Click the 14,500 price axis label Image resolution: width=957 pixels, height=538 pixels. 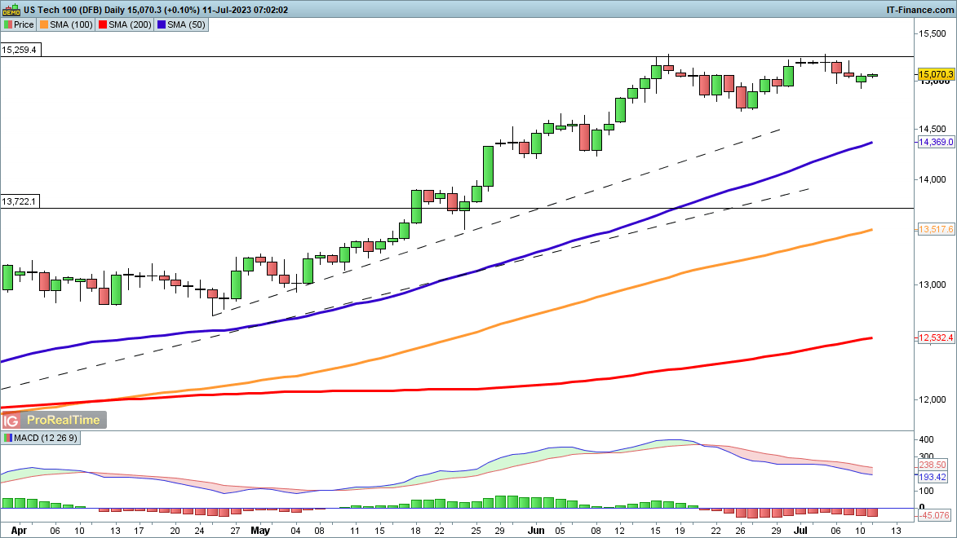click(933, 129)
